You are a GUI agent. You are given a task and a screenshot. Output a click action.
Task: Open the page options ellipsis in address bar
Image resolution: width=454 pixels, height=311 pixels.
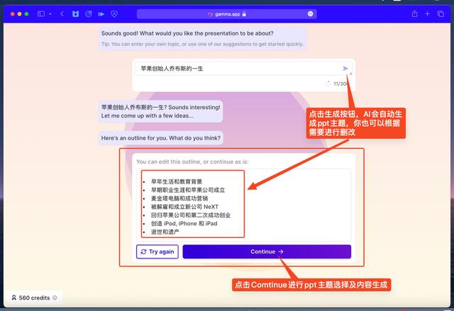pyautogui.click(x=311, y=14)
